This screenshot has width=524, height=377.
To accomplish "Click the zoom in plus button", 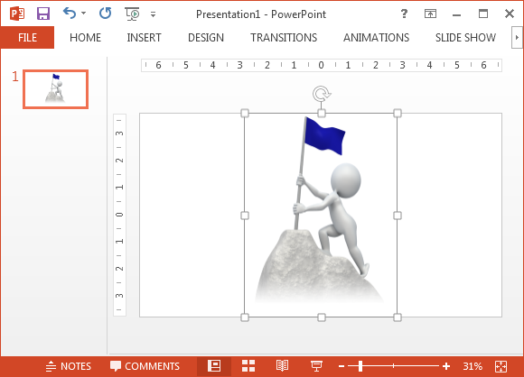I will tap(446, 366).
